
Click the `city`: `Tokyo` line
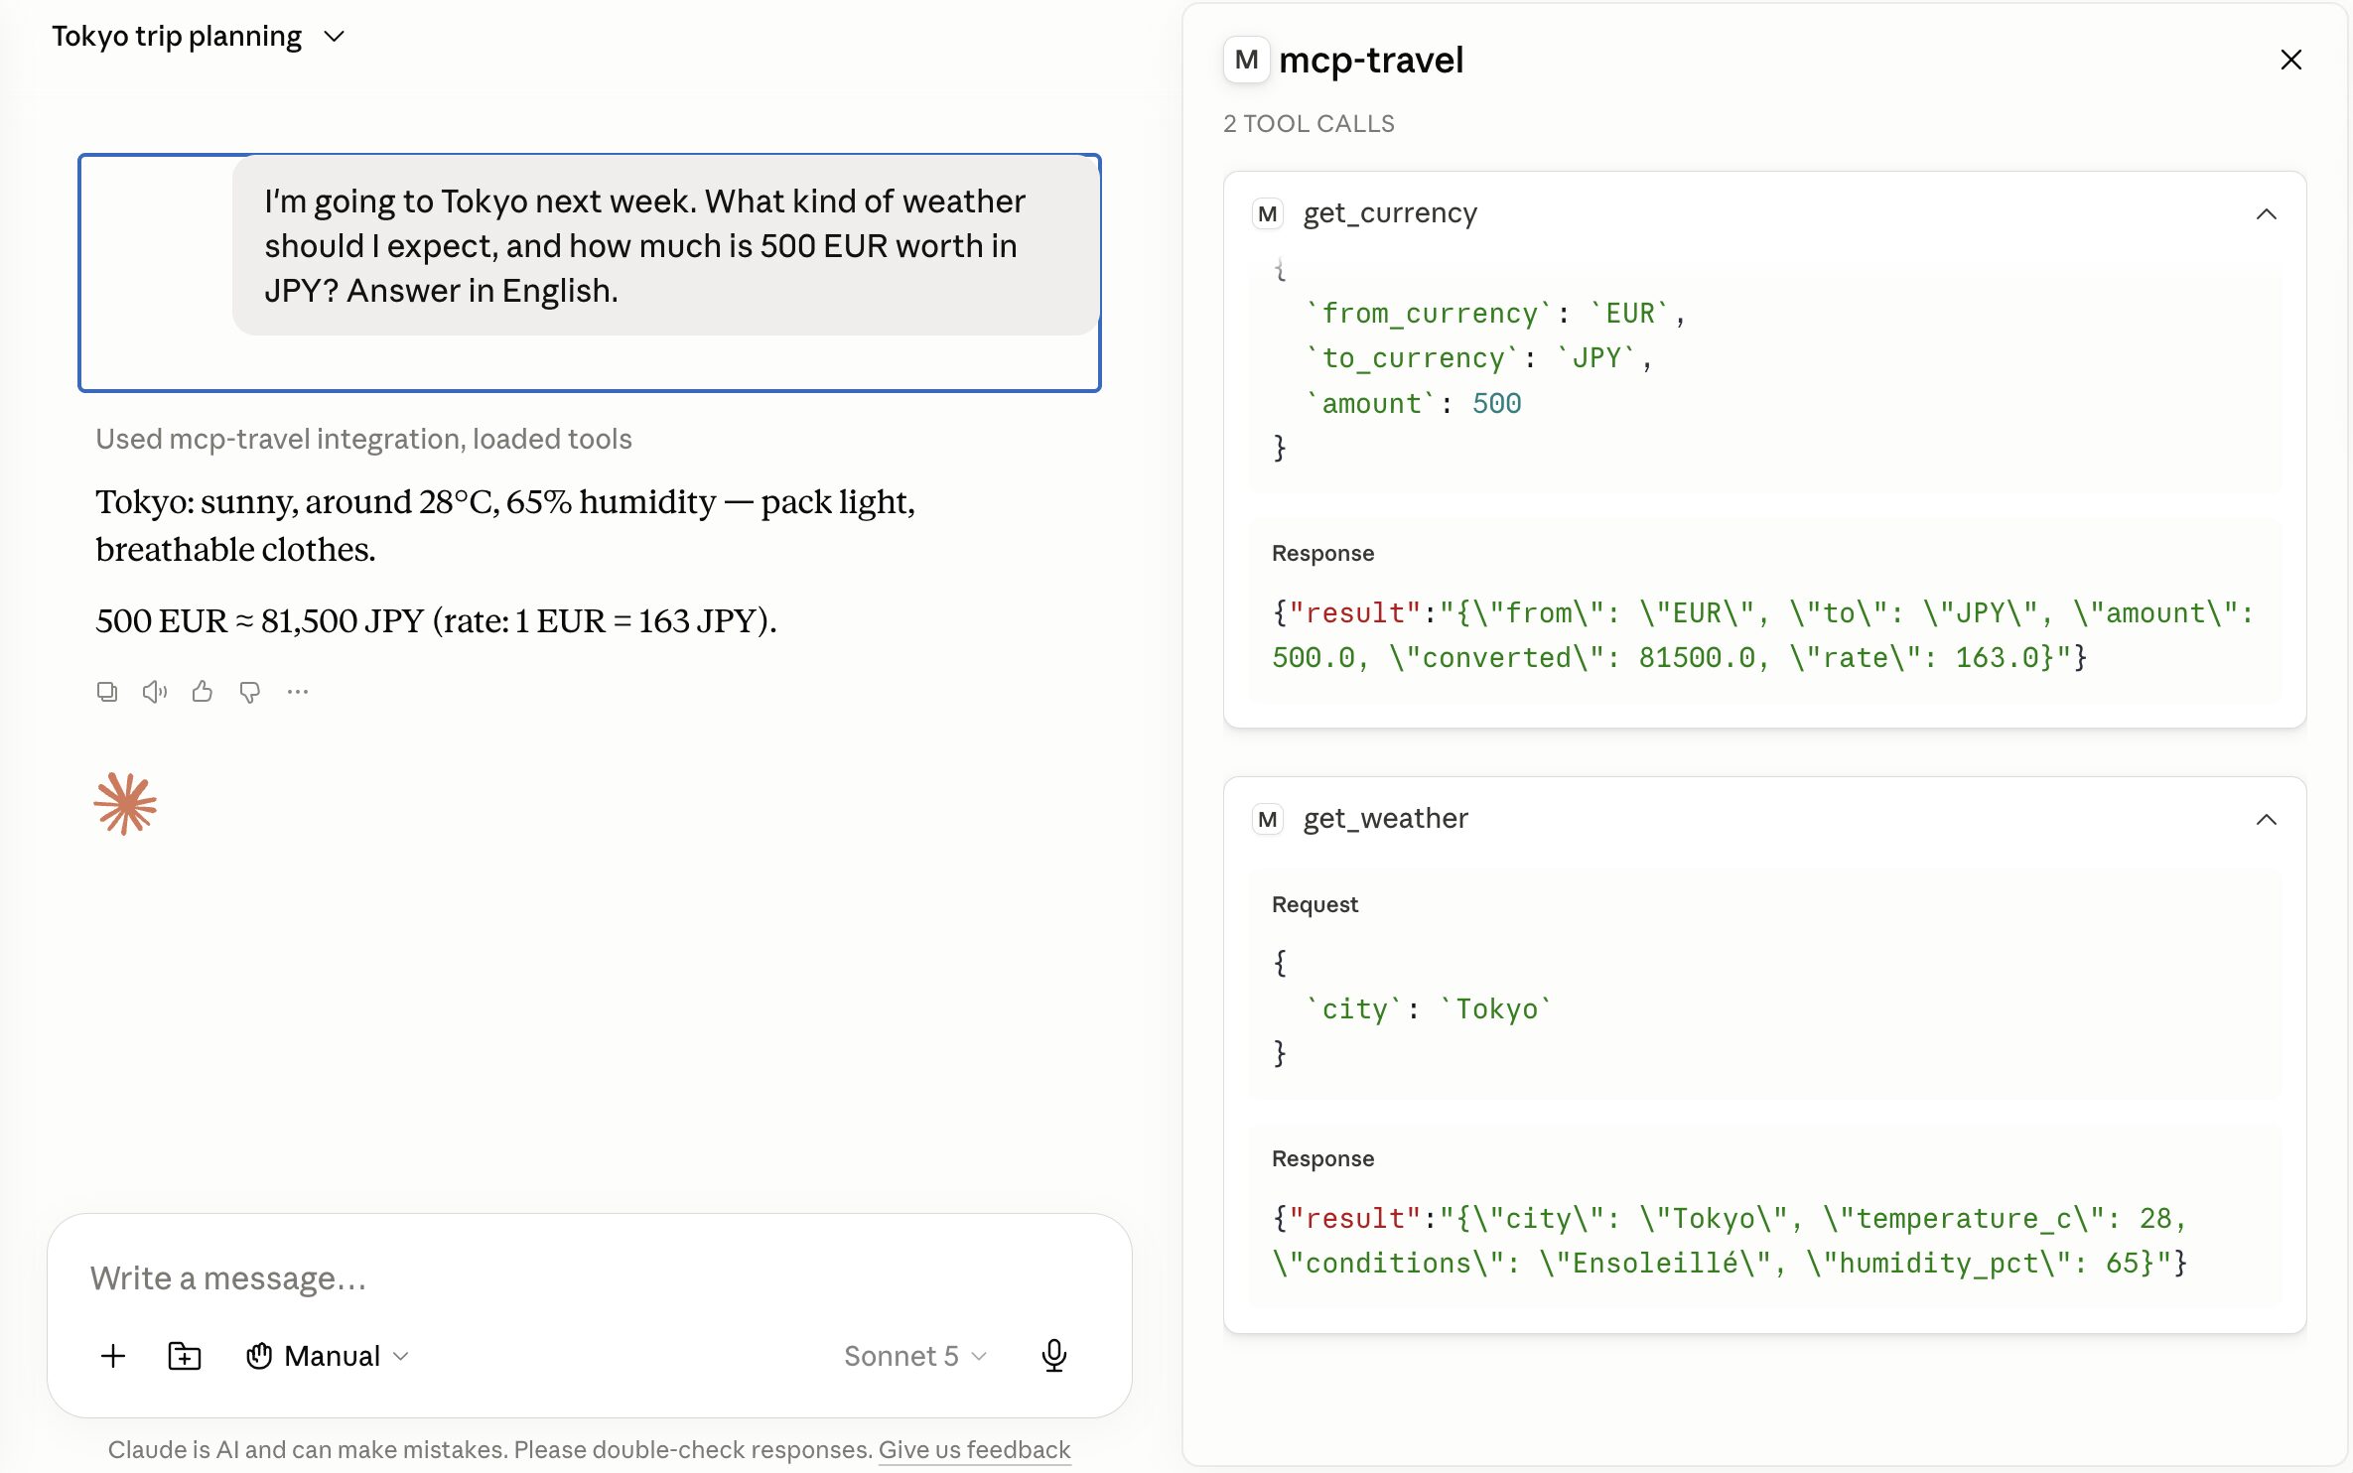click(1429, 1008)
